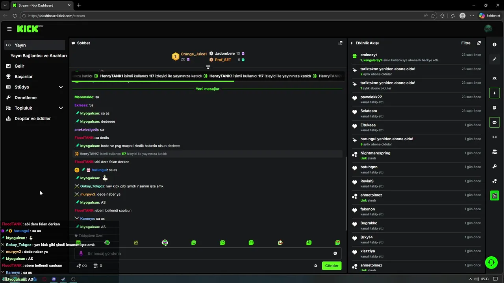
Task: Click the screen capture icon in right sidebar
Action: coord(495,78)
